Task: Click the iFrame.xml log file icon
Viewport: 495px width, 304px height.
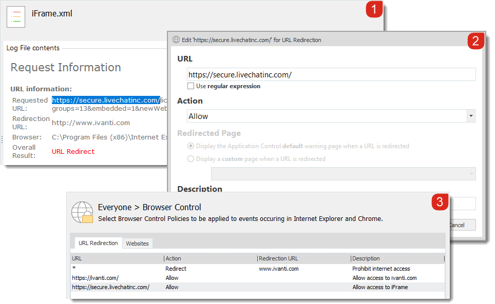Action: (16, 17)
